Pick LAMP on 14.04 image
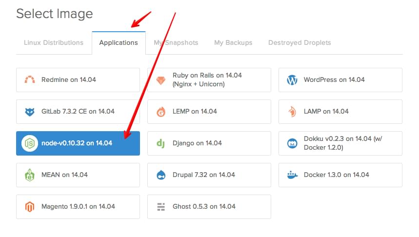The width and height of the screenshot is (419, 237). point(340,112)
